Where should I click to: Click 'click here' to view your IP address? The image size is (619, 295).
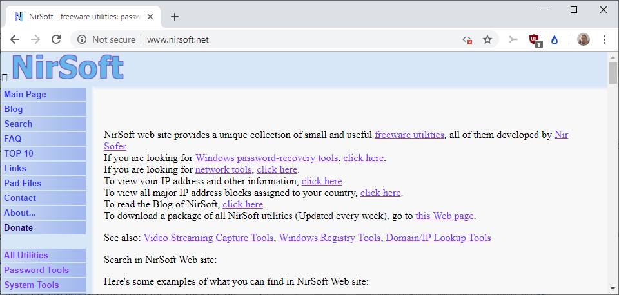click(322, 182)
